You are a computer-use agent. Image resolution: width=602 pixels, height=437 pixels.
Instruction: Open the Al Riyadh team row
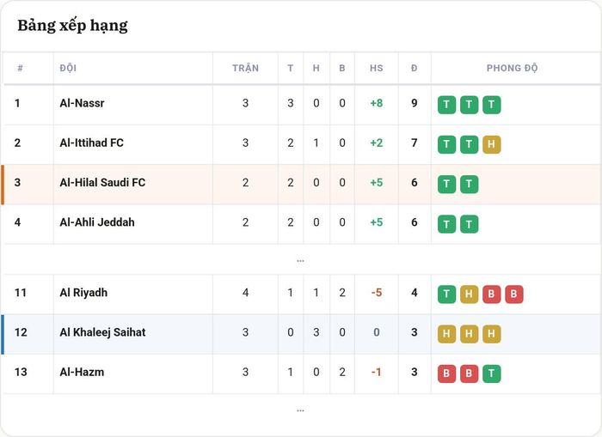point(301,294)
